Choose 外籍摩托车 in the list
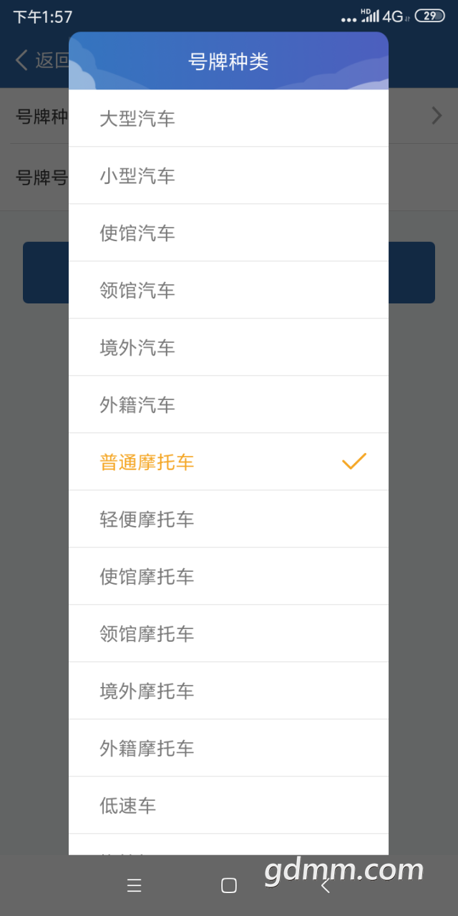 click(x=228, y=748)
